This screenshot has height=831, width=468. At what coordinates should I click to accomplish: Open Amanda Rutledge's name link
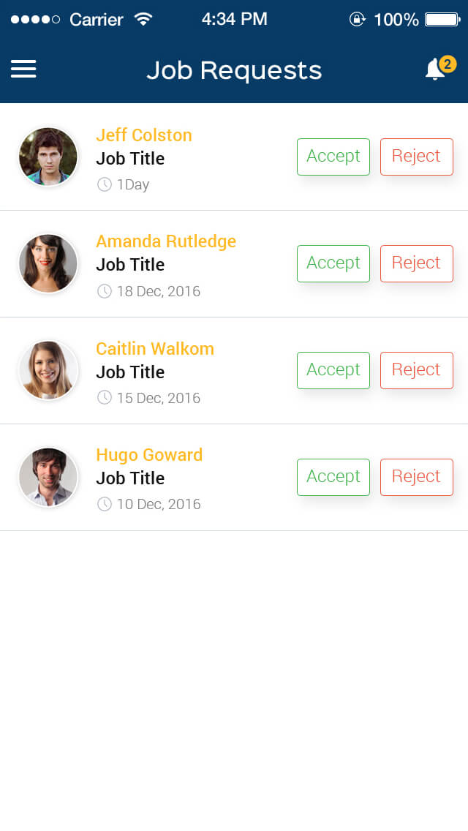(x=166, y=241)
